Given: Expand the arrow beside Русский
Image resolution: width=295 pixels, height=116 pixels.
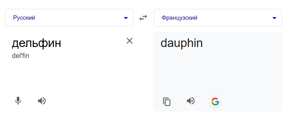Looking at the screenshot, I should [x=126, y=18].
